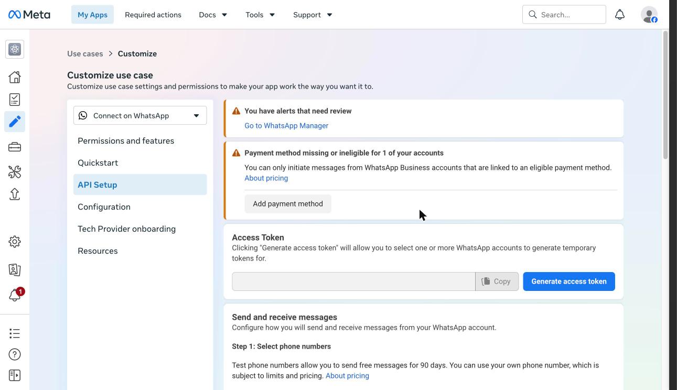677x390 pixels.
Task: Click Send and receive messages heading
Action: pyautogui.click(x=284, y=317)
